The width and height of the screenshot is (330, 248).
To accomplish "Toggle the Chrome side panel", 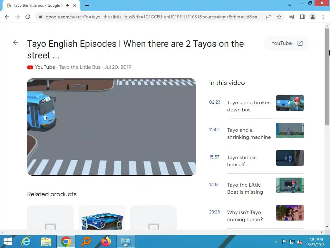I will tap(302, 17).
